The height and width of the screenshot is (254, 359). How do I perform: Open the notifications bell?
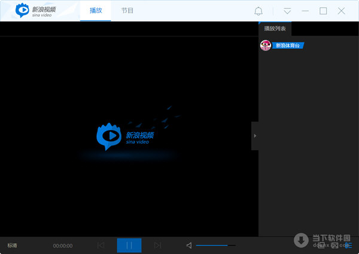tap(258, 11)
